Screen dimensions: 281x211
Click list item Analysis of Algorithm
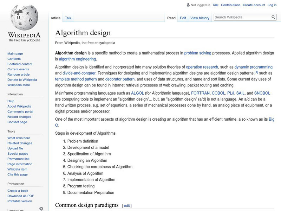click(85, 173)
